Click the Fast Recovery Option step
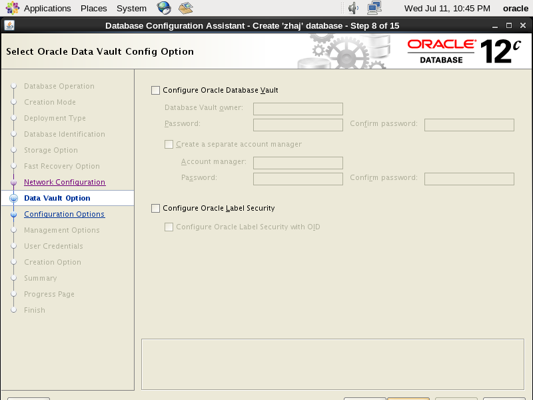The image size is (533, 400). (x=62, y=166)
